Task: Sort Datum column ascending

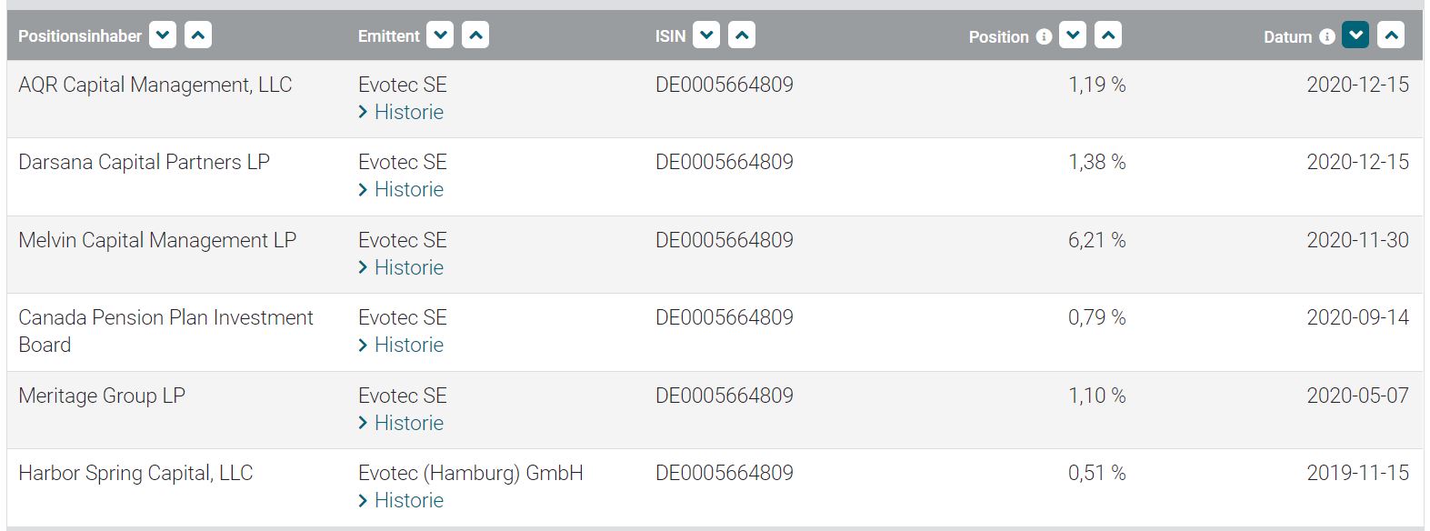Action: tap(1391, 35)
